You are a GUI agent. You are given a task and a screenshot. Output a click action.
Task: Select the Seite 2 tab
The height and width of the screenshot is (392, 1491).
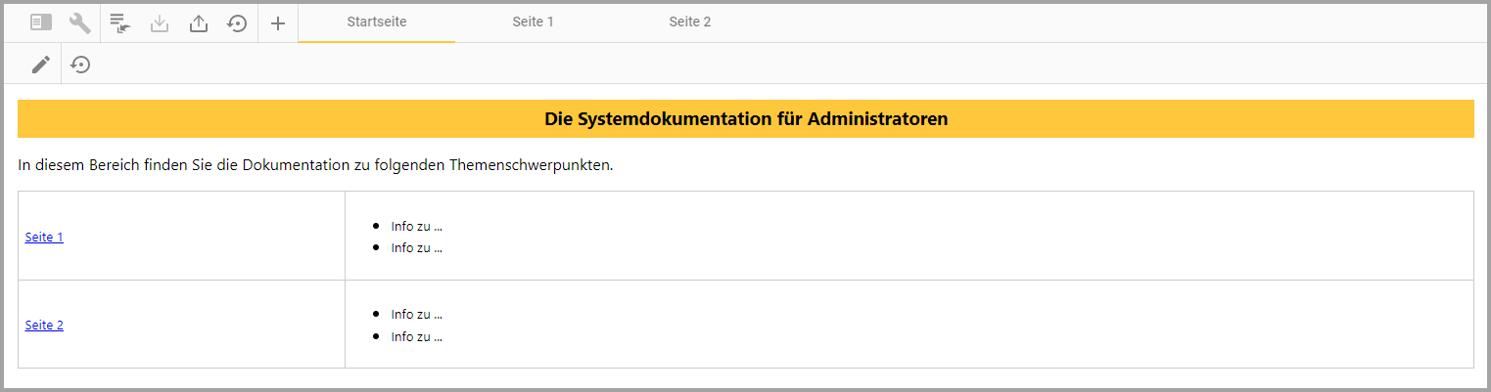coord(690,22)
